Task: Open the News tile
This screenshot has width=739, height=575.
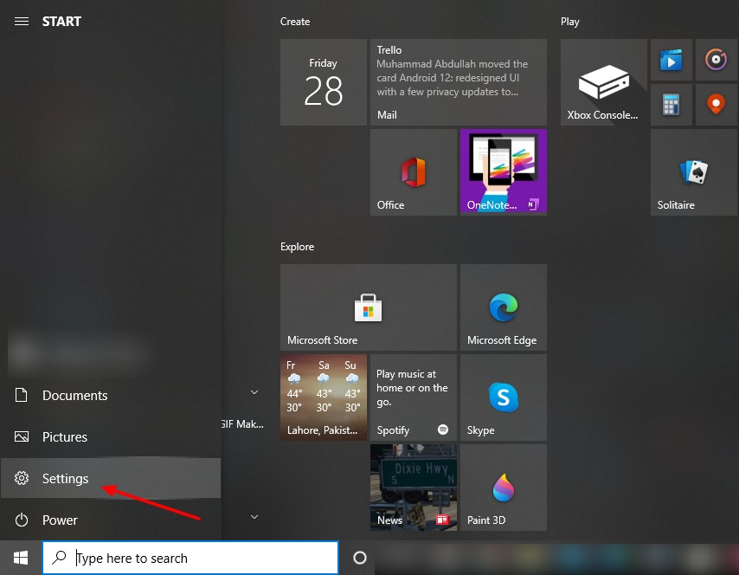Action: pos(414,488)
